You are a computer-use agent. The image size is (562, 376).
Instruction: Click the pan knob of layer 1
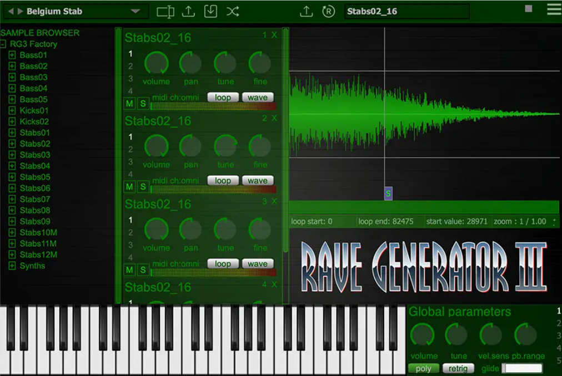point(190,63)
